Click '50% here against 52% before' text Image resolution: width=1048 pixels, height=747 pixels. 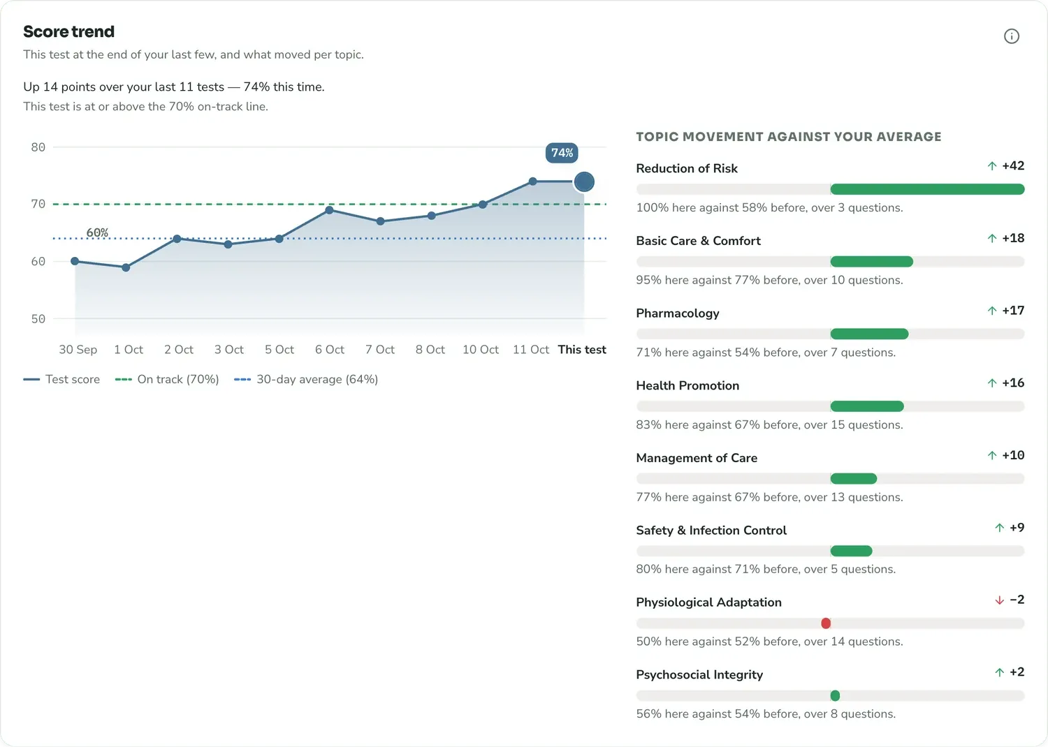pos(716,641)
